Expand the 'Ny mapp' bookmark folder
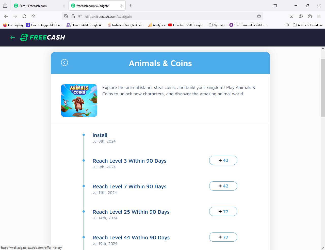This screenshot has height=250, width=325. pyautogui.click(x=218, y=25)
